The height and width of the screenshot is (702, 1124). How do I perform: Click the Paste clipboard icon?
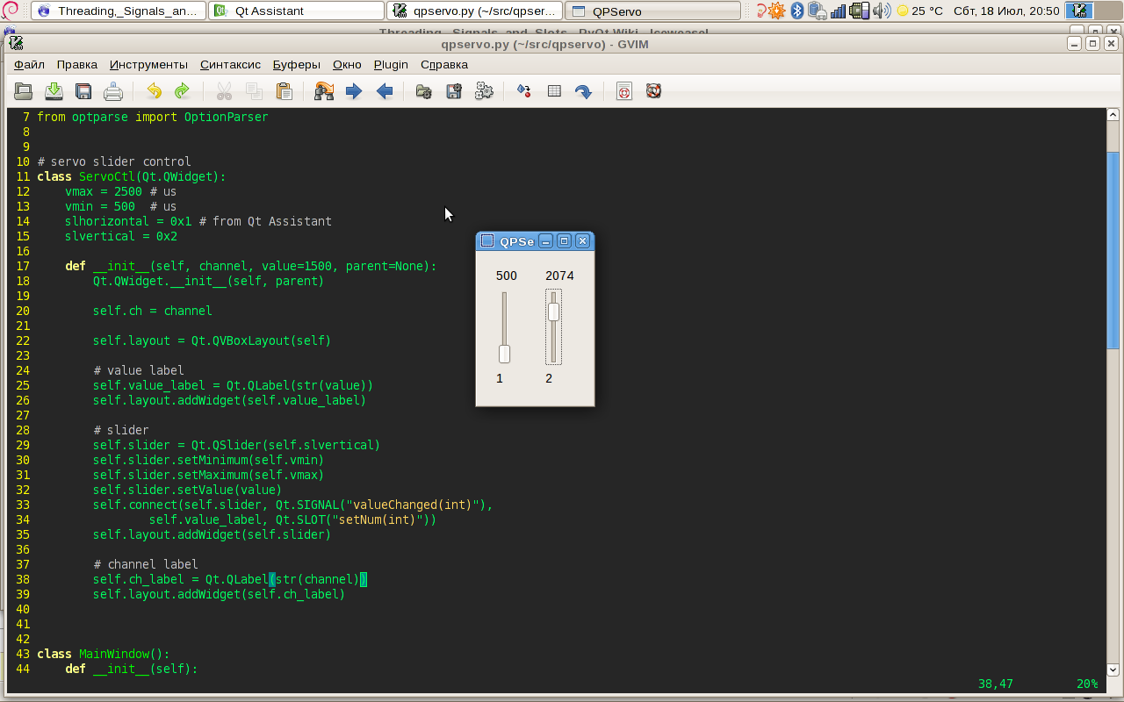click(x=284, y=91)
